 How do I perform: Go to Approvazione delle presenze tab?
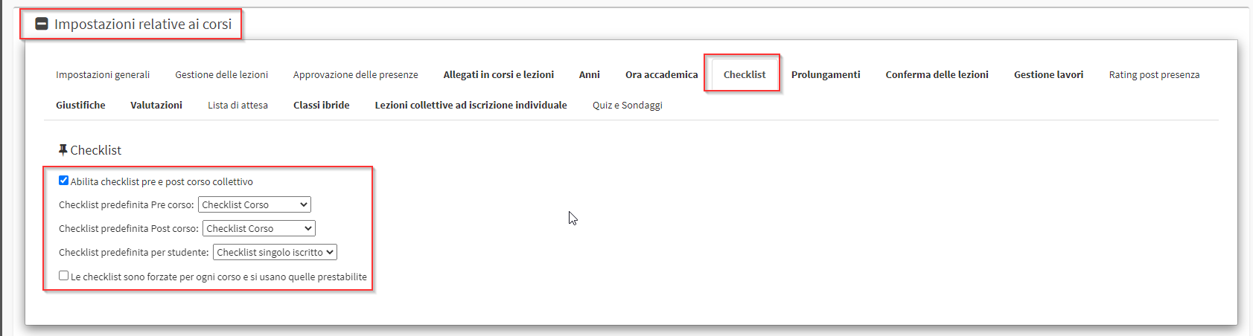(356, 74)
